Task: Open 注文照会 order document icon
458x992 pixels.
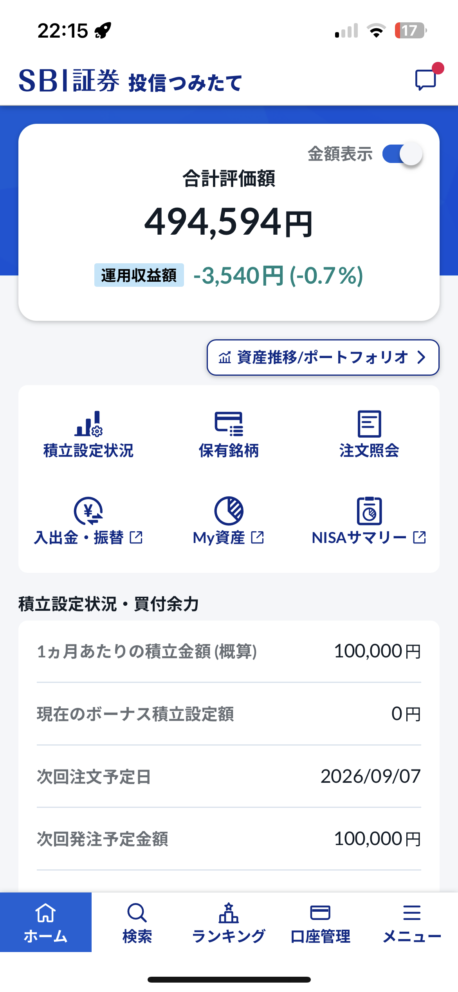Action: [369, 424]
